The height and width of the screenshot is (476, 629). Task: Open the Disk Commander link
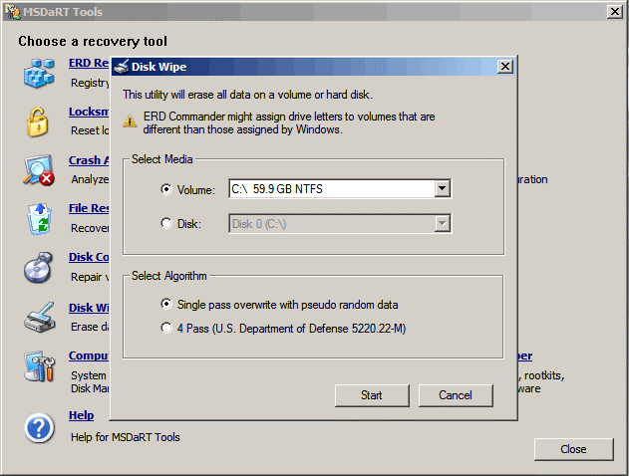tap(89, 257)
